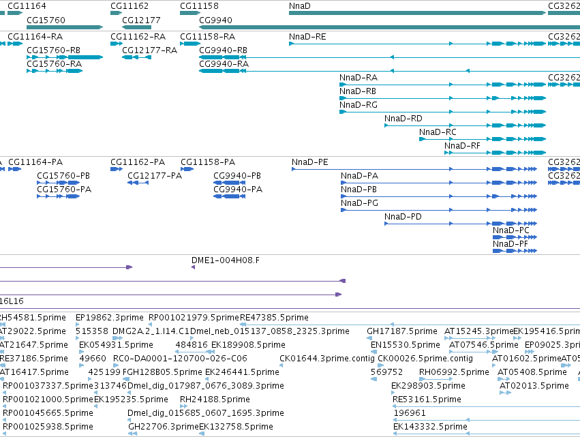Open the CG11162 gene label
Image resolution: width=580 pixels, height=437 pixels.
coord(129,6)
